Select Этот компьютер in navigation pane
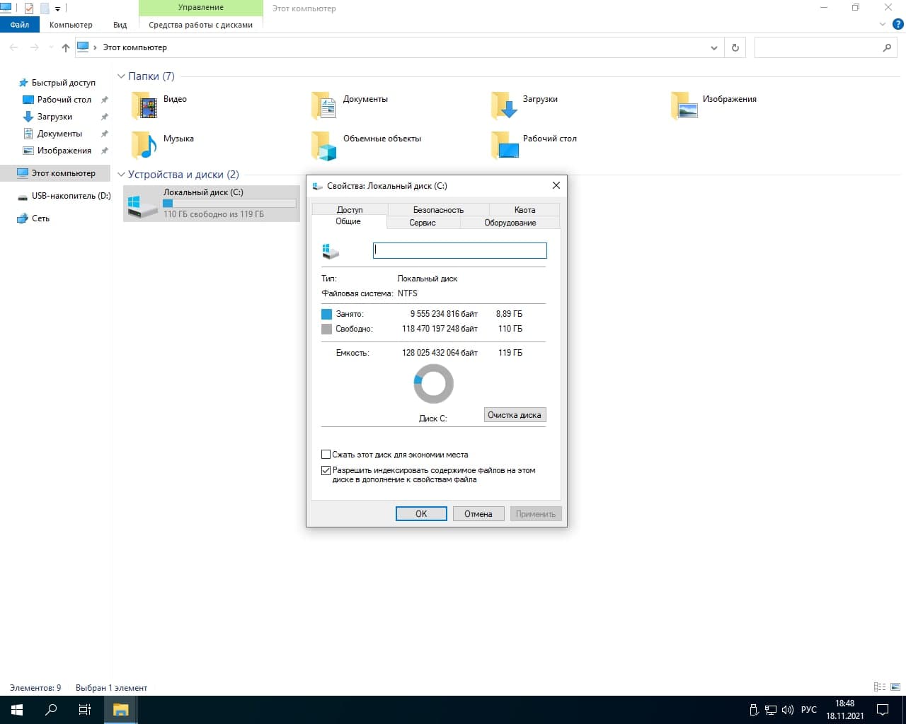 pyautogui.click(x=57, y=173)
